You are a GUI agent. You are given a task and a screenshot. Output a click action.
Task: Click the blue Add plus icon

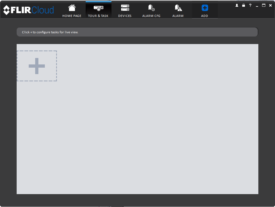pyautogui.click(x=205, y=8)
